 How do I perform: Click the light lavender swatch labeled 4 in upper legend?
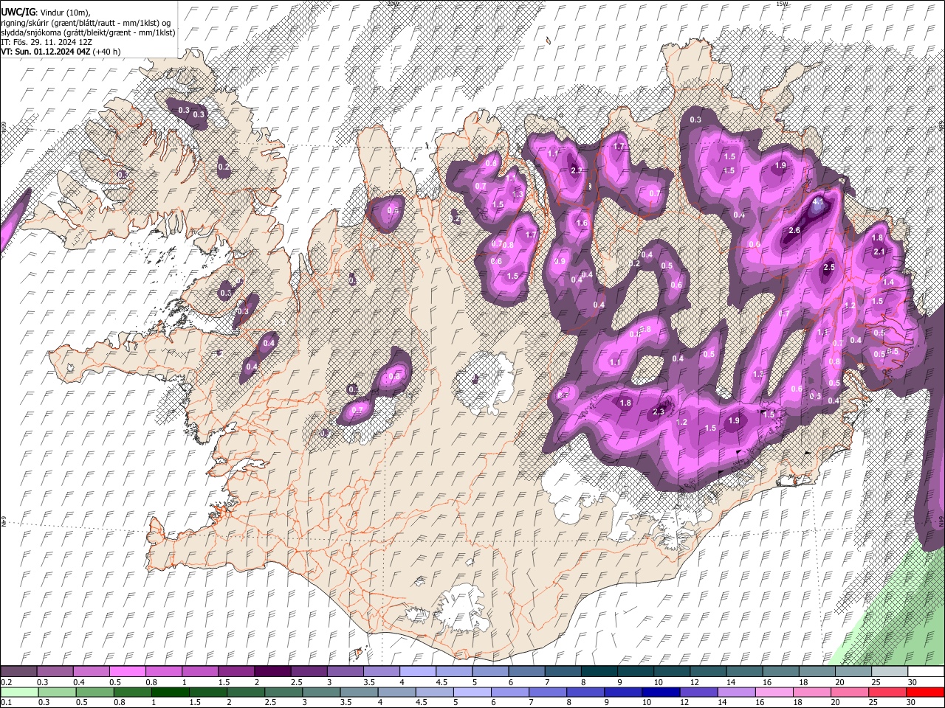coord(418,672)
